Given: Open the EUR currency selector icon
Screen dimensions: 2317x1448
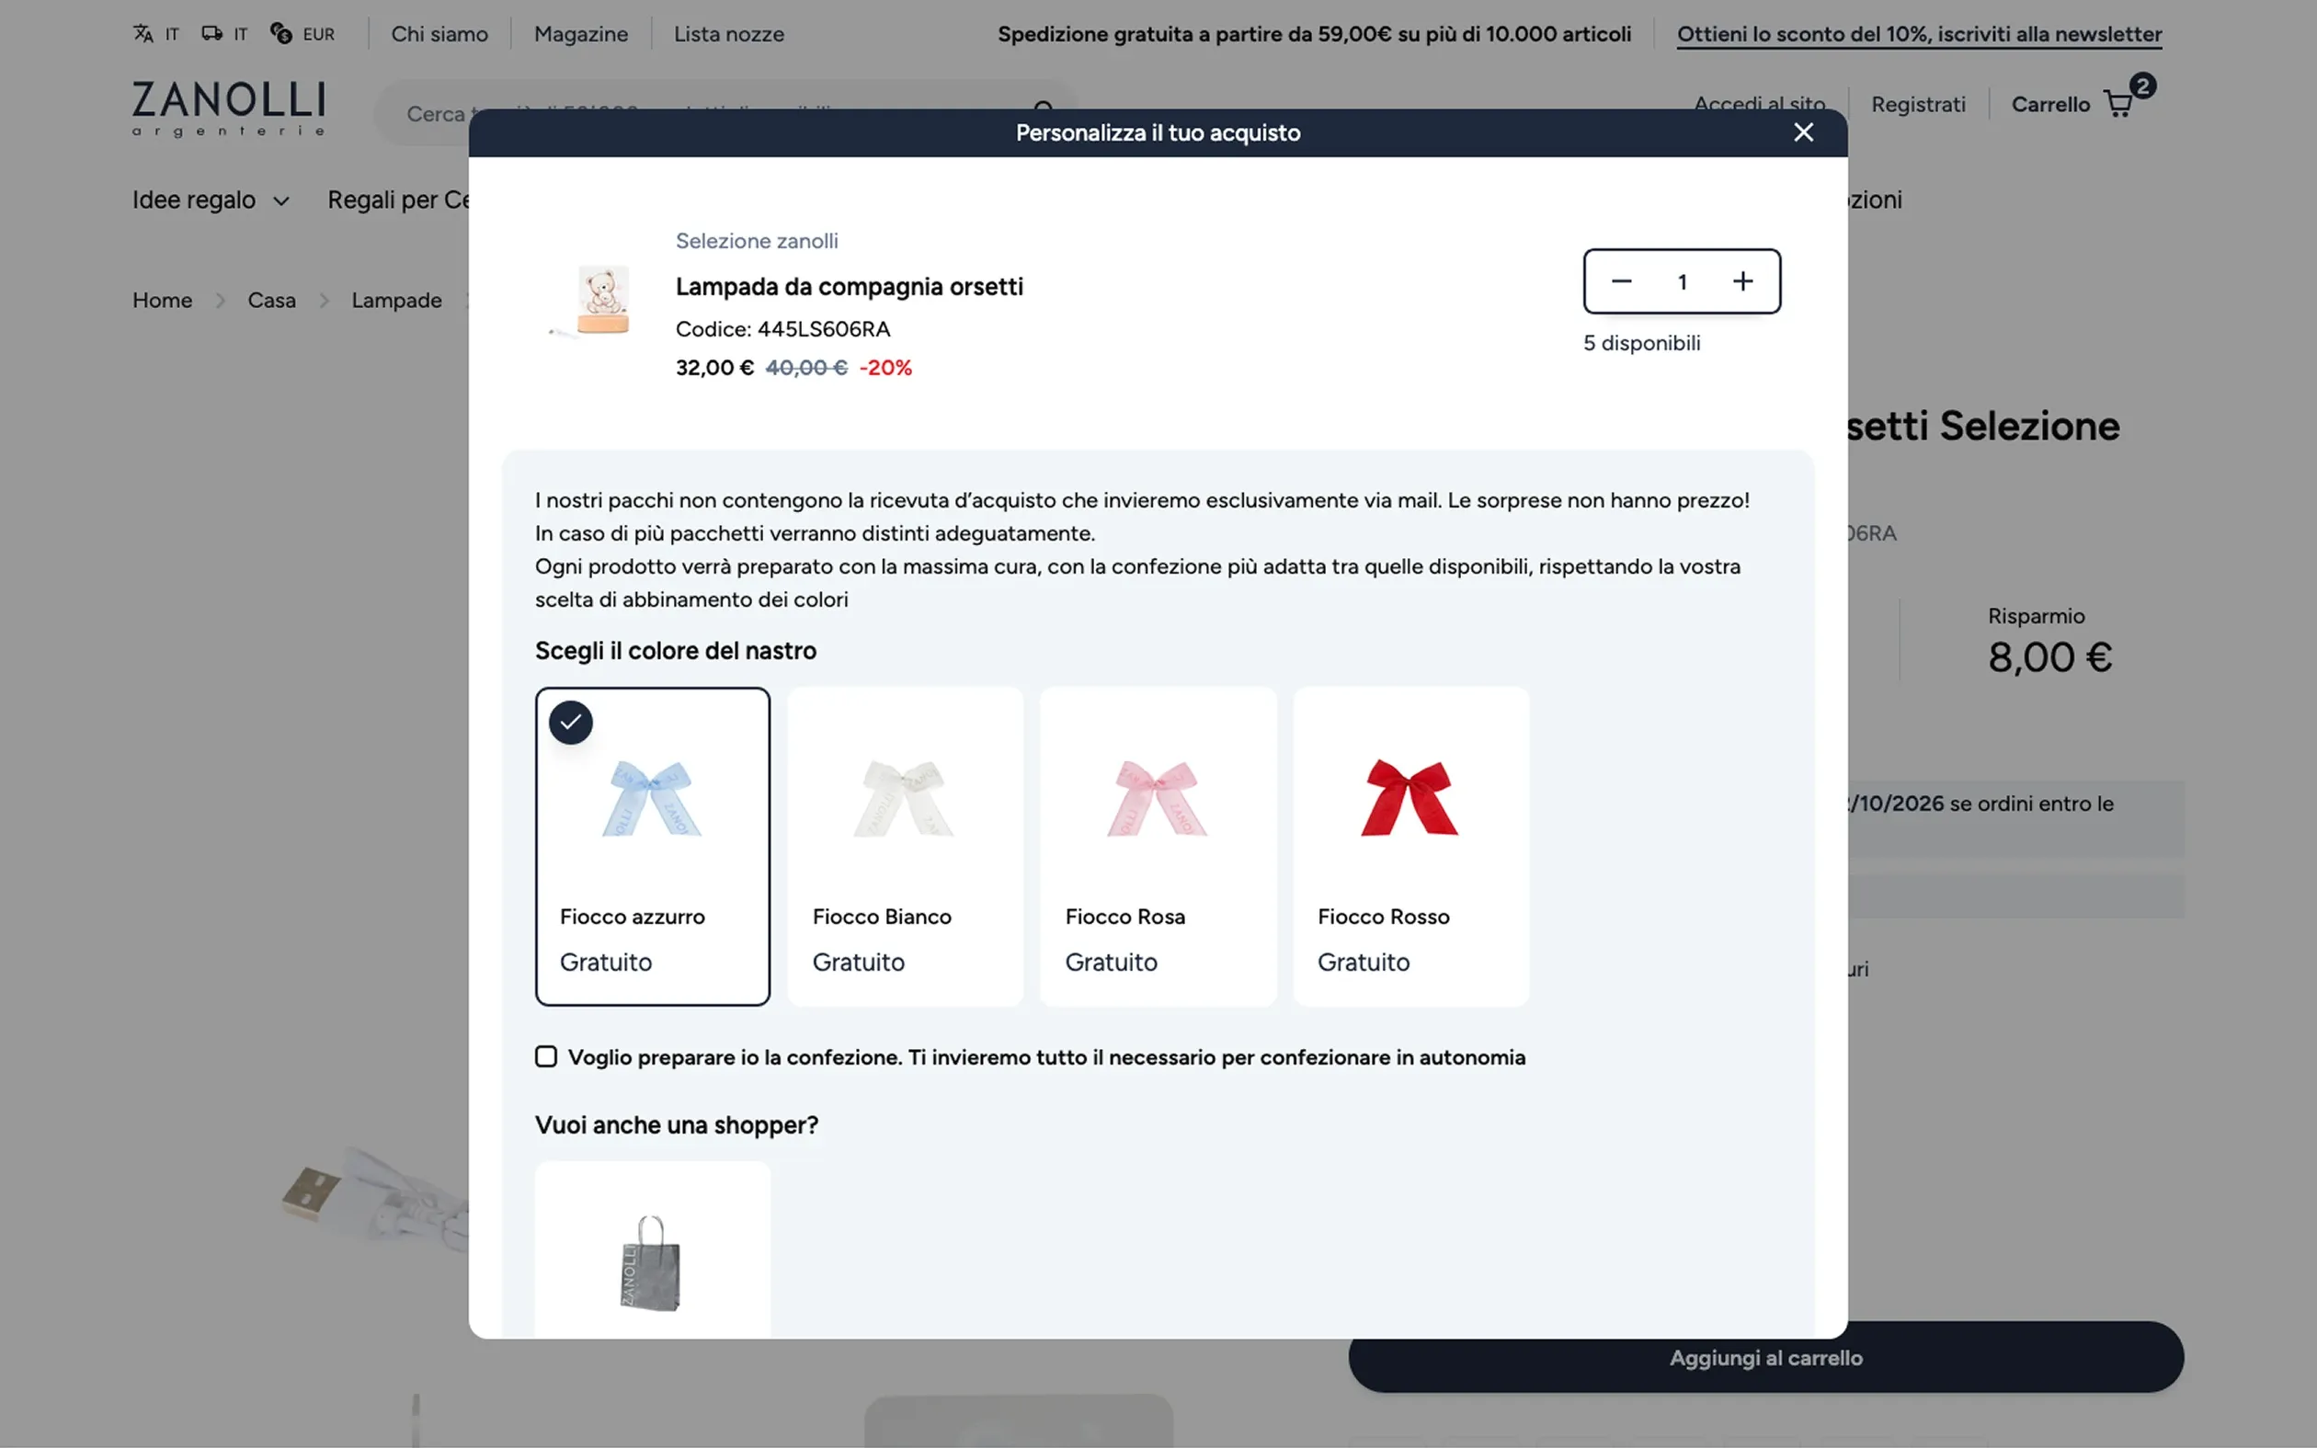Looking at the screenshot, I should [x=280, y=33].
